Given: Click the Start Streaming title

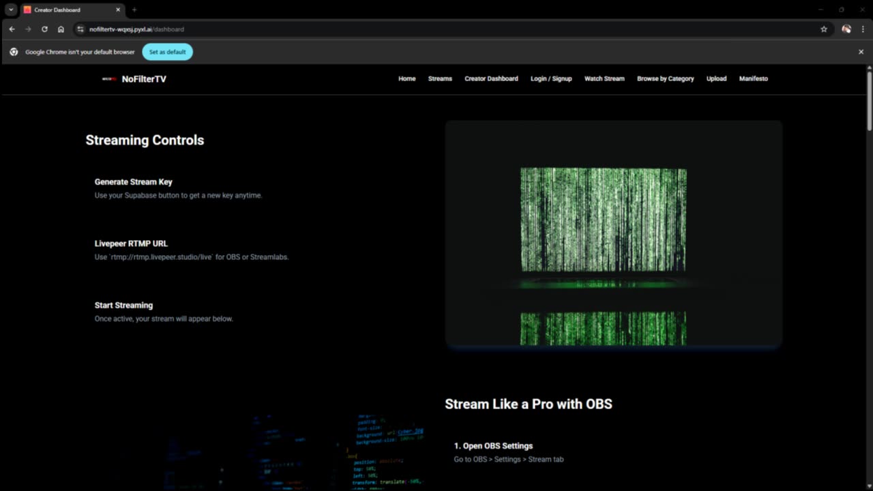Looking at the screenshot, I should [123, 305].
